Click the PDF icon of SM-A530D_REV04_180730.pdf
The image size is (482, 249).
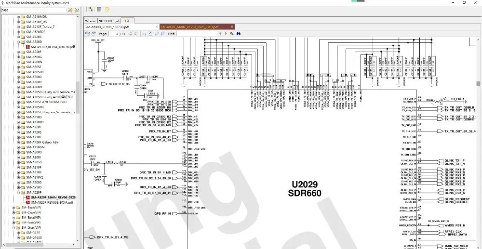(x=27, y=47)
